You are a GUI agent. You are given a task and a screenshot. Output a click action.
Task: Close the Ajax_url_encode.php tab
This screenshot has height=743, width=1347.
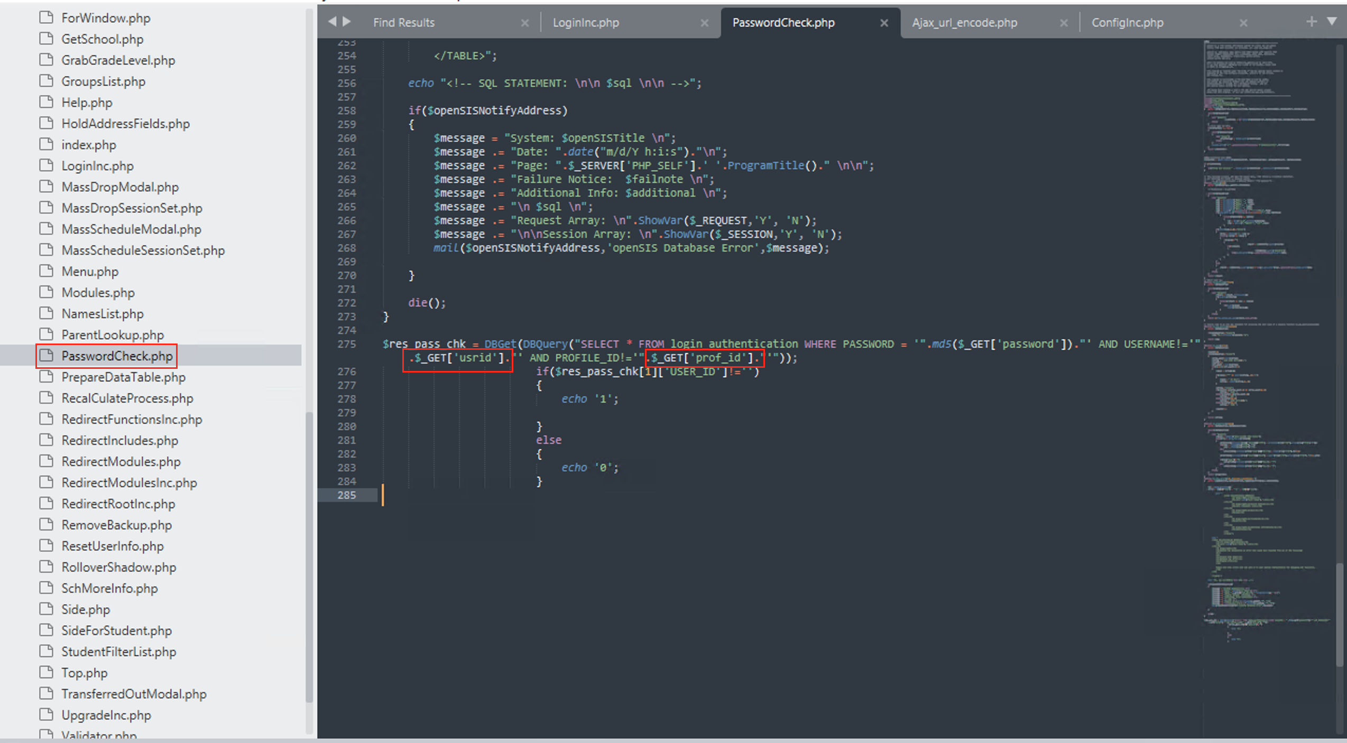[1064, 22]
